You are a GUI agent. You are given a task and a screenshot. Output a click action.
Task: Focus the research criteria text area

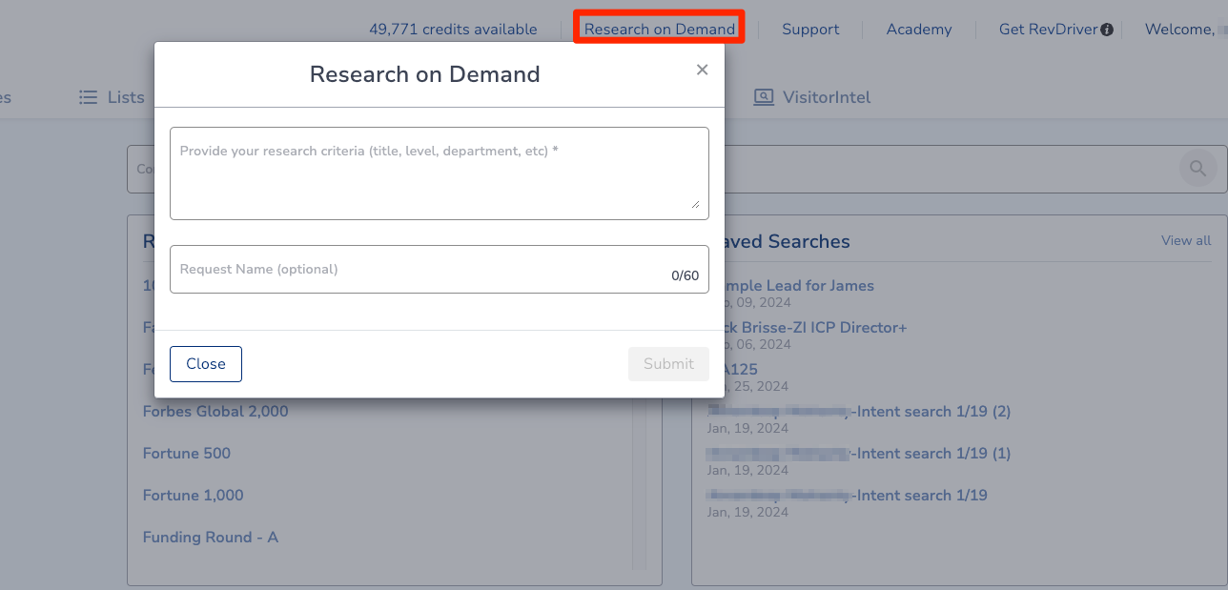tap(440, 173)
